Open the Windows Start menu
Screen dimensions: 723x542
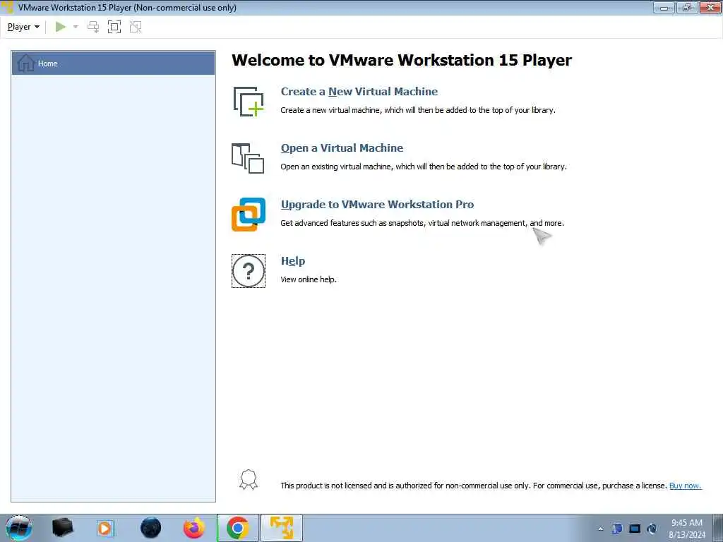point(19,528)
